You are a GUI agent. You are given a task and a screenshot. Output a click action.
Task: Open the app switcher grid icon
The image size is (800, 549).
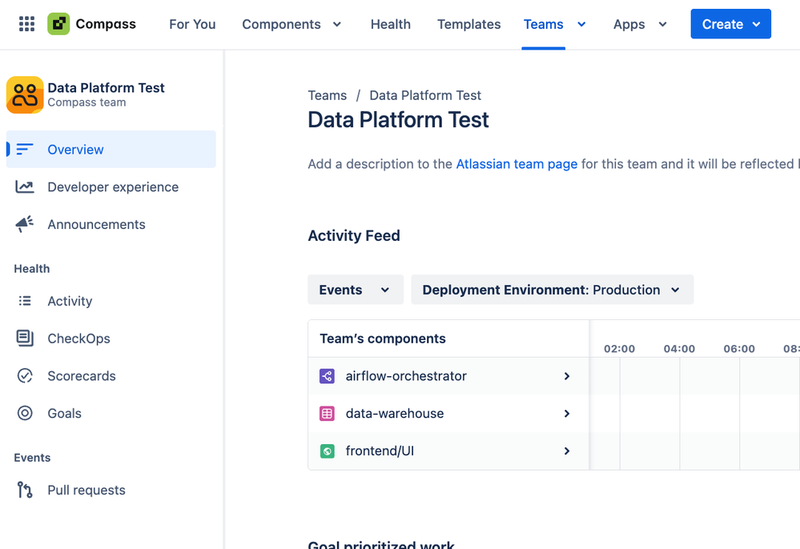26,24
